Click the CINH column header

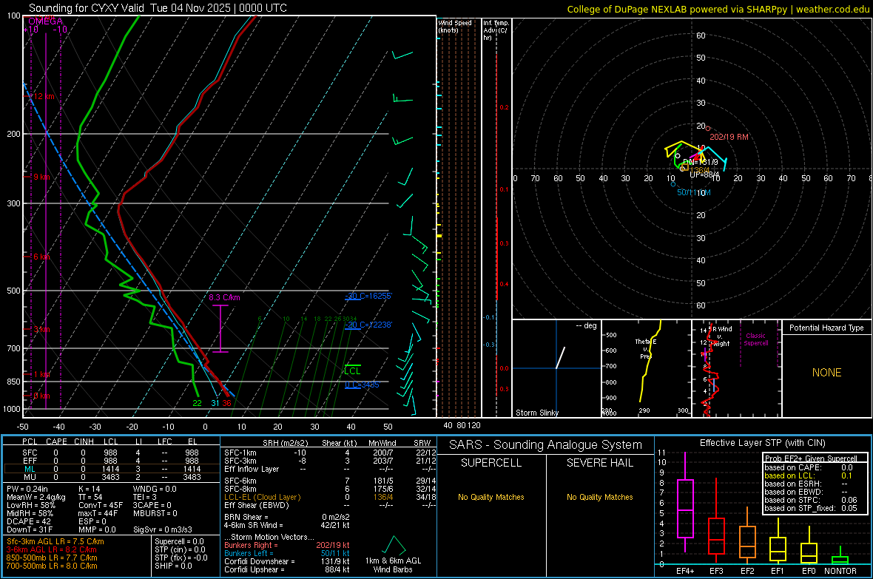click(x=84, y=441)
